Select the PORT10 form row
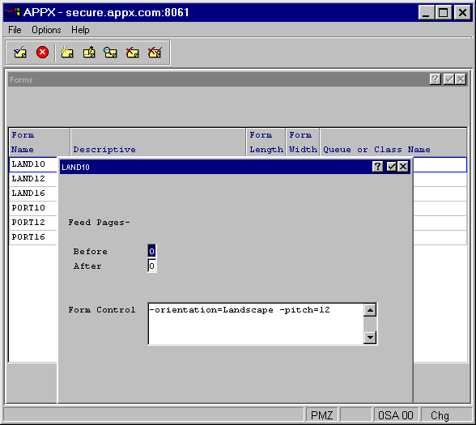This screenshot has width=476, height=425. pos(33,208)
